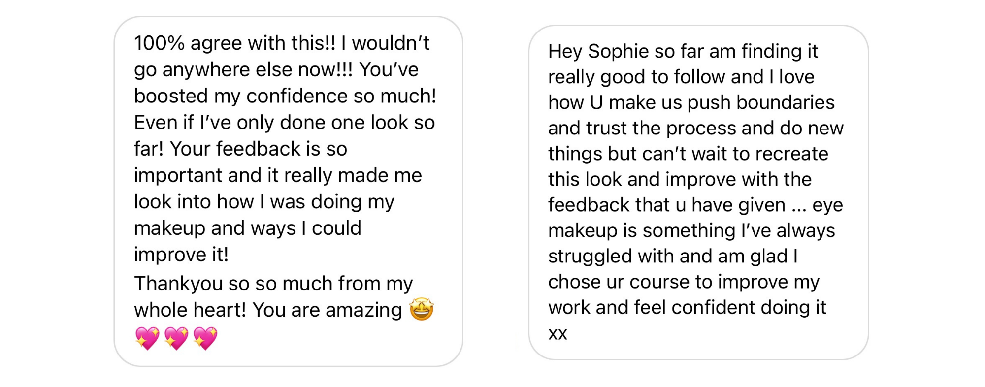Click the first sparkling heart emoji
The width and height of the screenshot is (985, 387).
tap(147, 338)
